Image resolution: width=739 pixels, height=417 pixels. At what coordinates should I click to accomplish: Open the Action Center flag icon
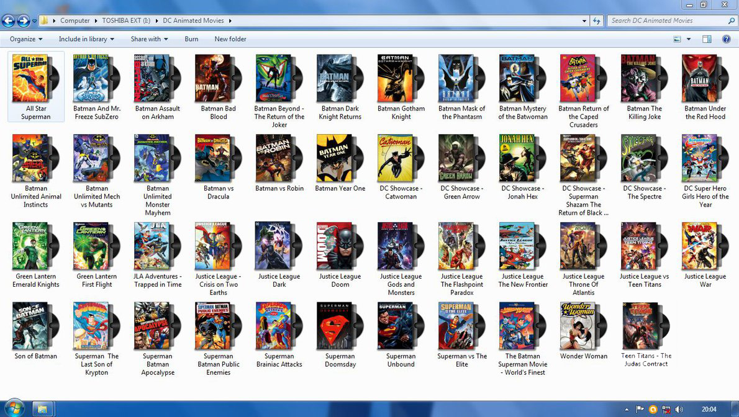coord(640,410)
